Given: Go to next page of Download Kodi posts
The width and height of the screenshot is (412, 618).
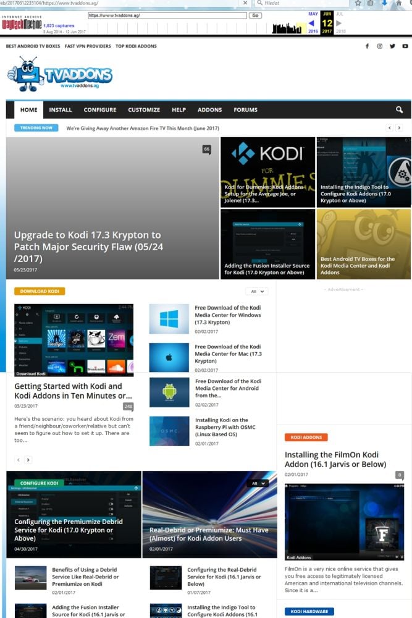Looking at the screenshot, I should point(28,460).
